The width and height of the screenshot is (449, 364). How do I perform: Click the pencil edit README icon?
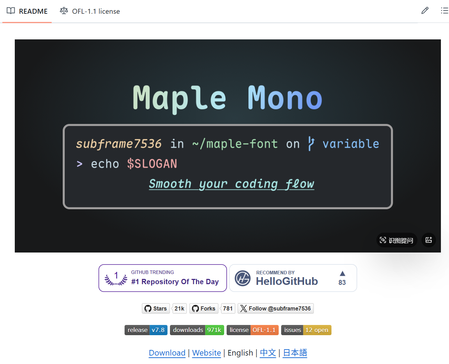(425, 11)
